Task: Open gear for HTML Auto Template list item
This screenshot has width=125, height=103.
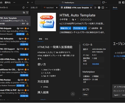Action: [x=27, y=24]
